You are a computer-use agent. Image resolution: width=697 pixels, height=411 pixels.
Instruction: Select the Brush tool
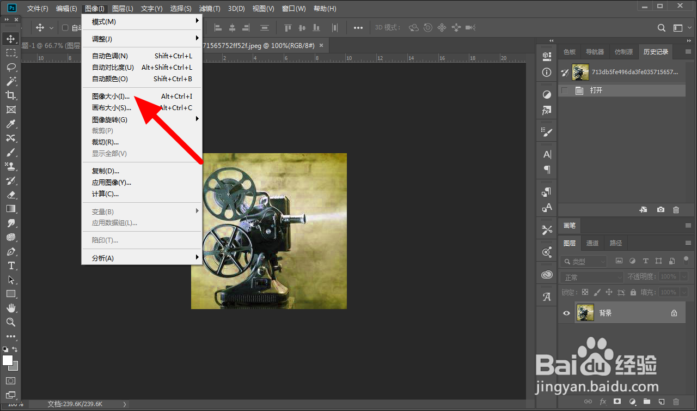11,152
